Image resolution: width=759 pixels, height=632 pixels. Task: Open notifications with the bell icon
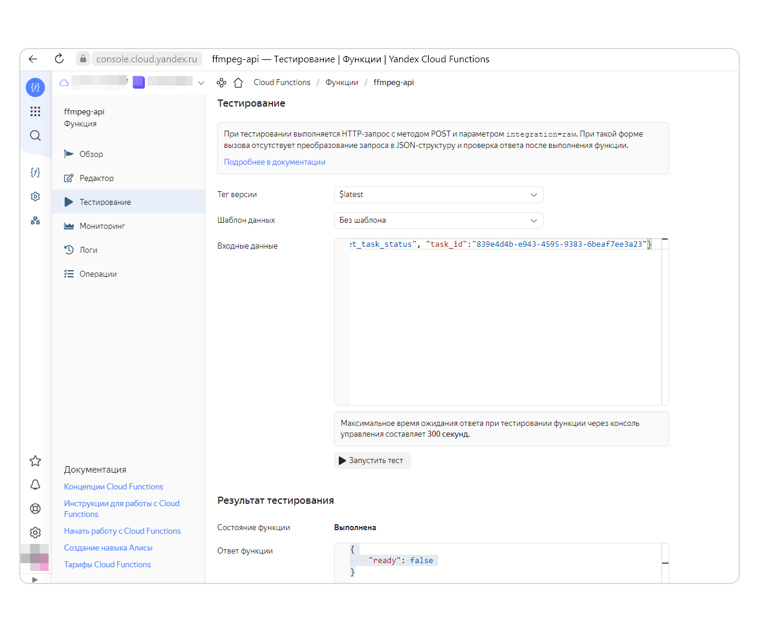(x=35, y=485)
